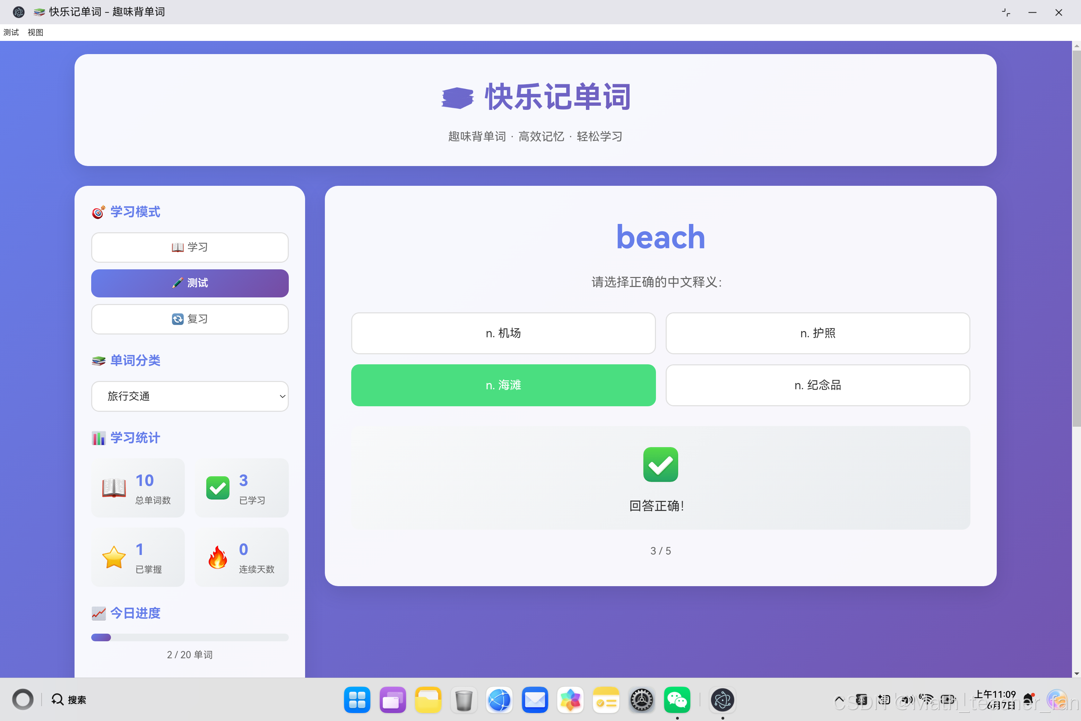Open the notification bell in tray
The width and height of the screenshot is (1081, 721).
coord(1029,700)
